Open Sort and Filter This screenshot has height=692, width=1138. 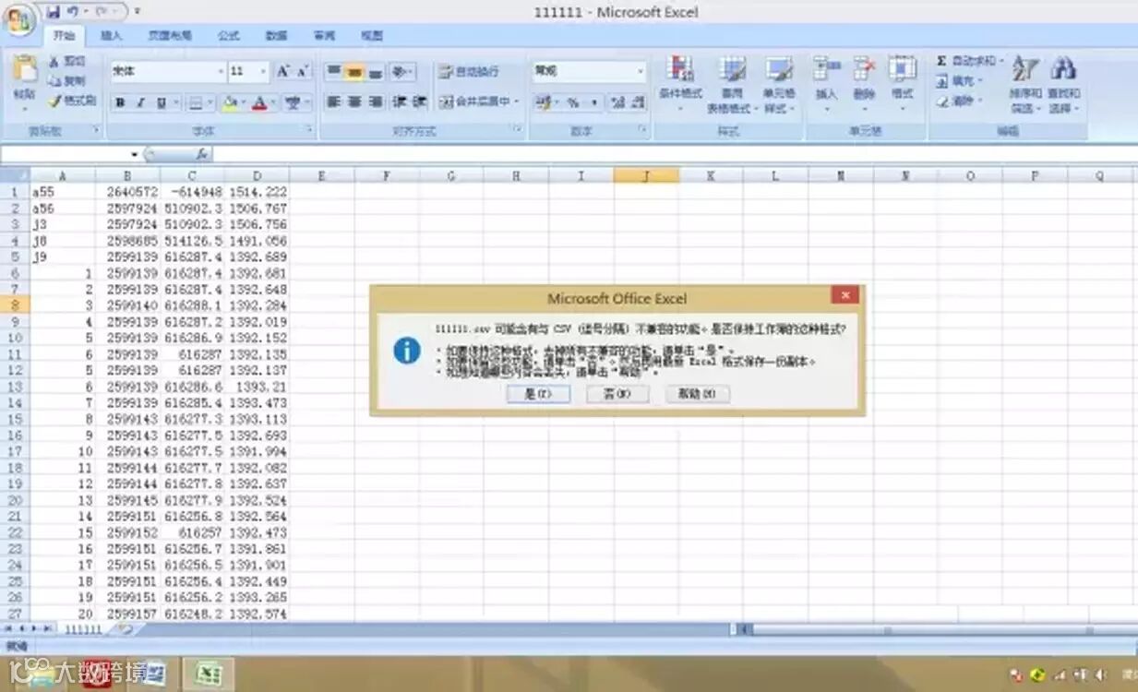point(1024,83)
